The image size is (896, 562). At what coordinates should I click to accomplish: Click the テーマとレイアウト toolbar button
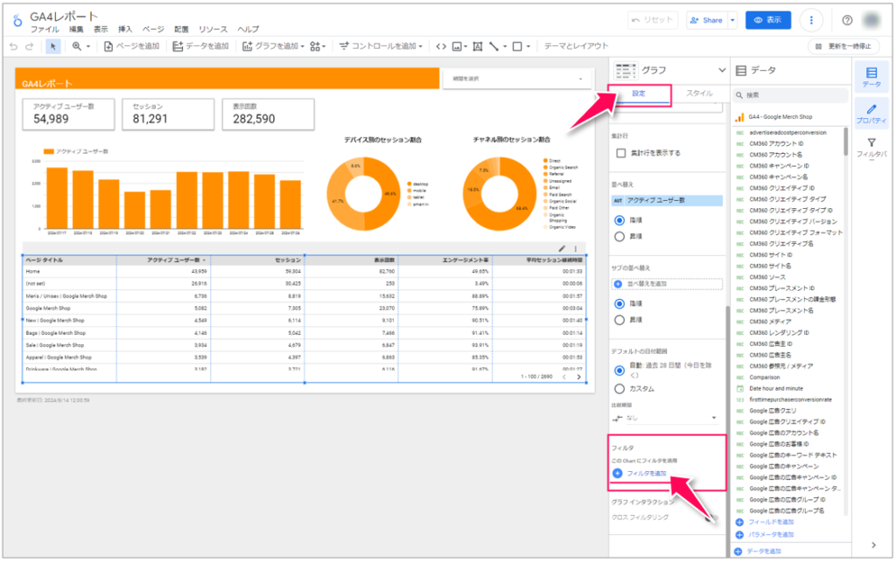coord(576,46)
